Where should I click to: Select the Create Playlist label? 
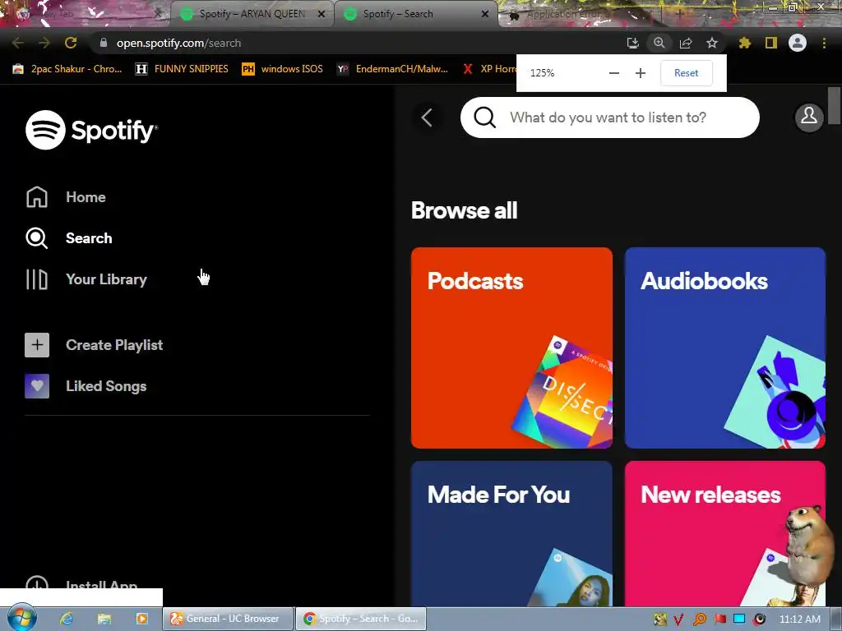point(114,345)
